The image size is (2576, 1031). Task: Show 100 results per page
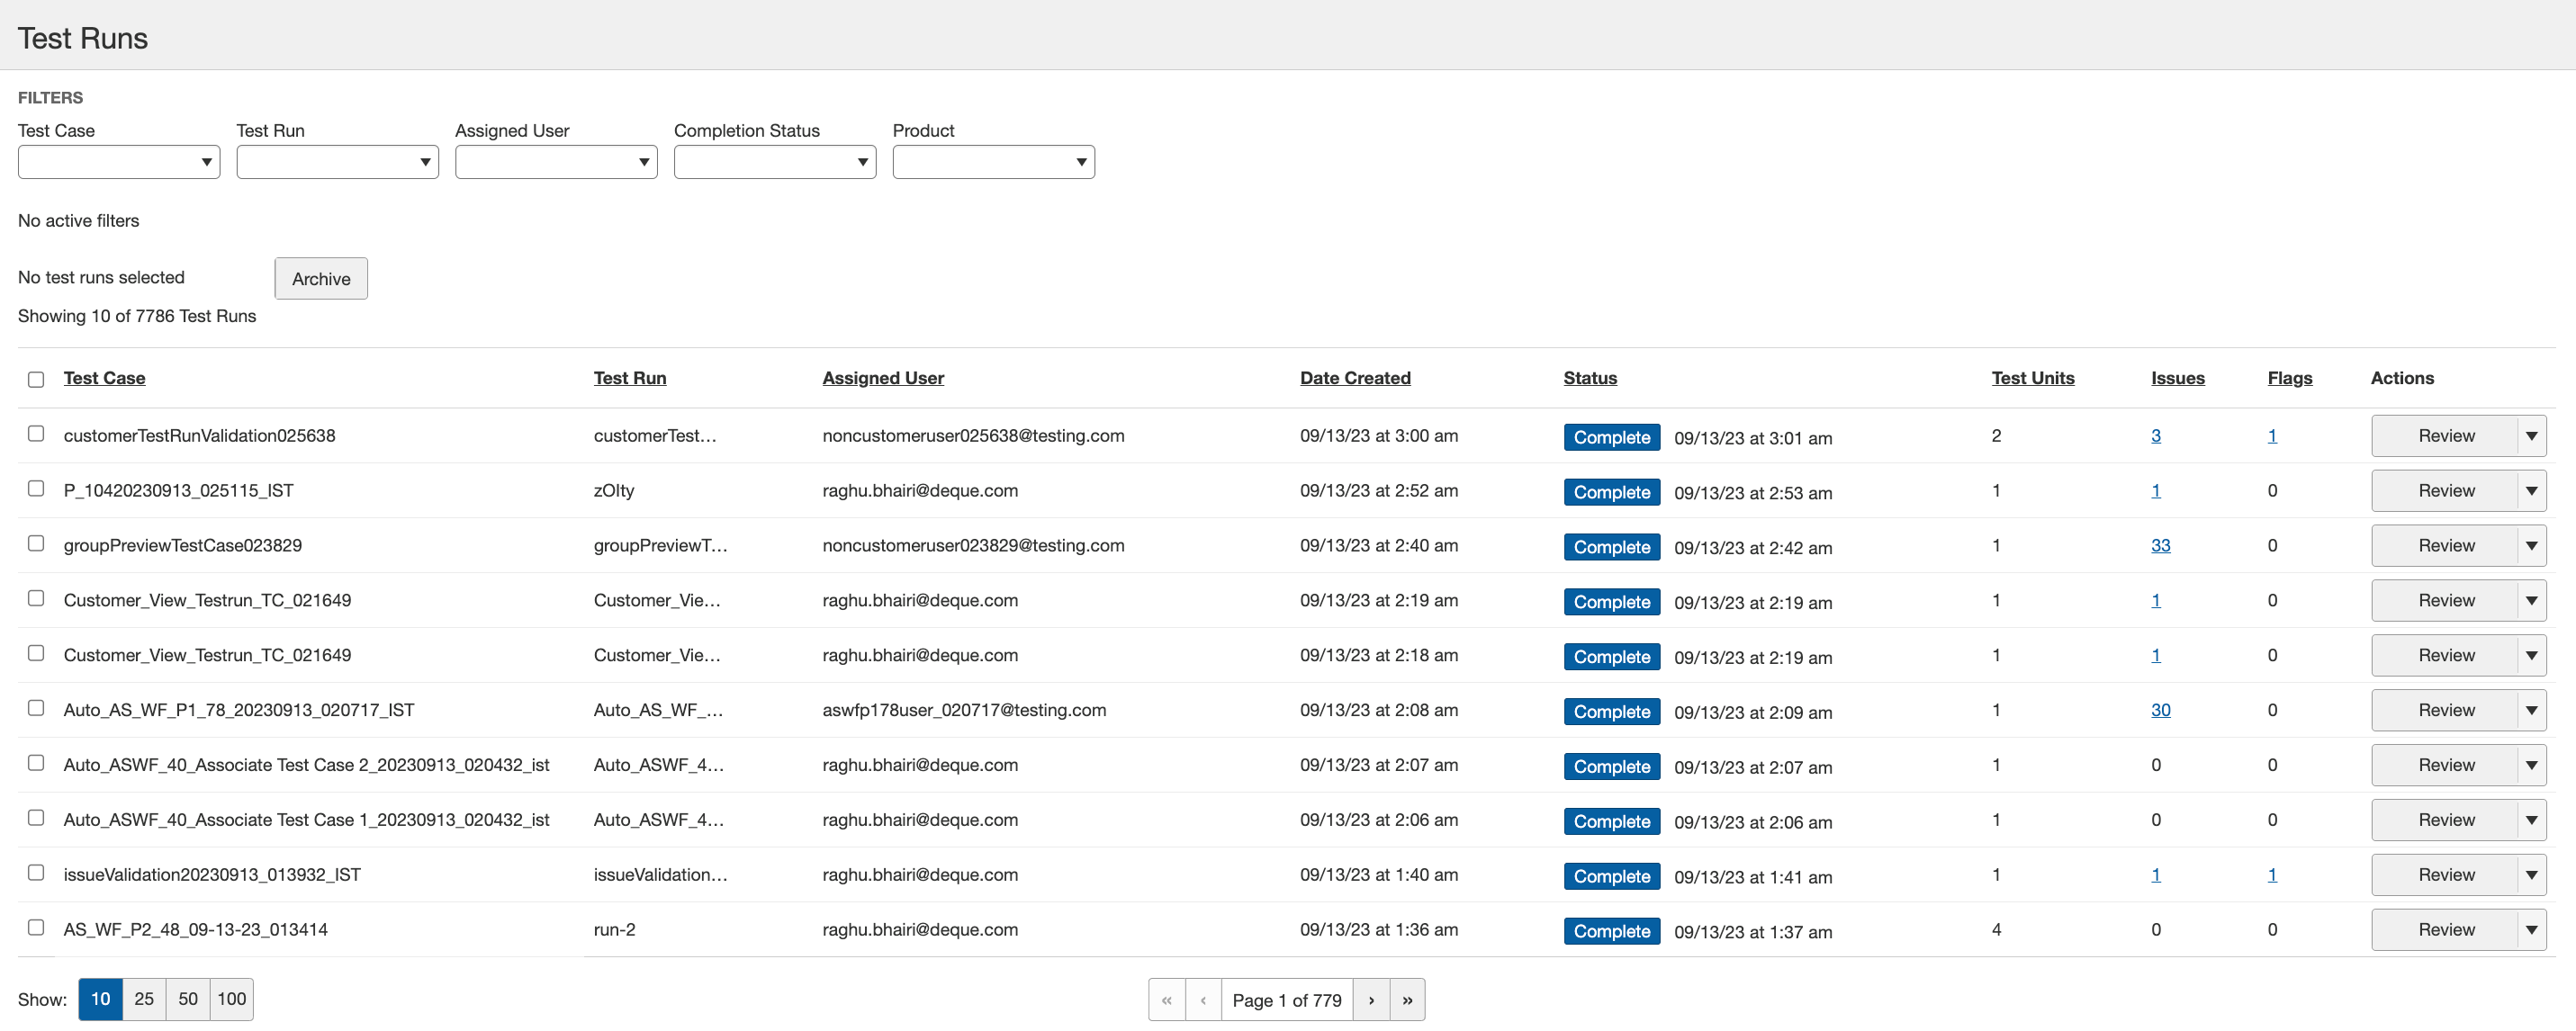coord(231,999)
